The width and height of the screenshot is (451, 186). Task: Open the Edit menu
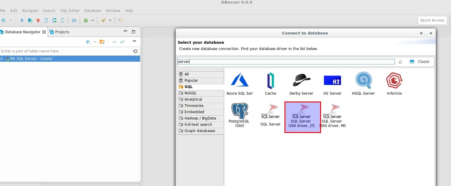point(14,10)
